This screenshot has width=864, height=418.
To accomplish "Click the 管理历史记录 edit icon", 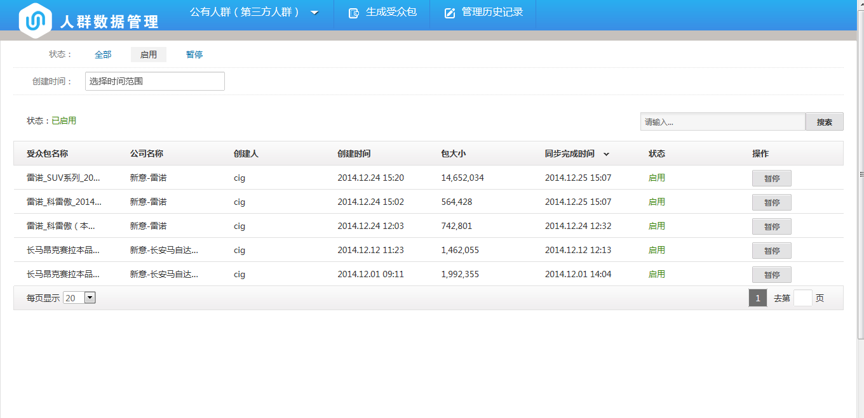I will point(450,13).
